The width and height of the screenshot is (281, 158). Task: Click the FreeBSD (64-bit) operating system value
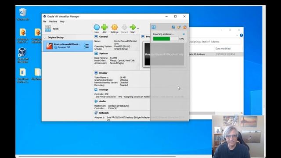122,46
